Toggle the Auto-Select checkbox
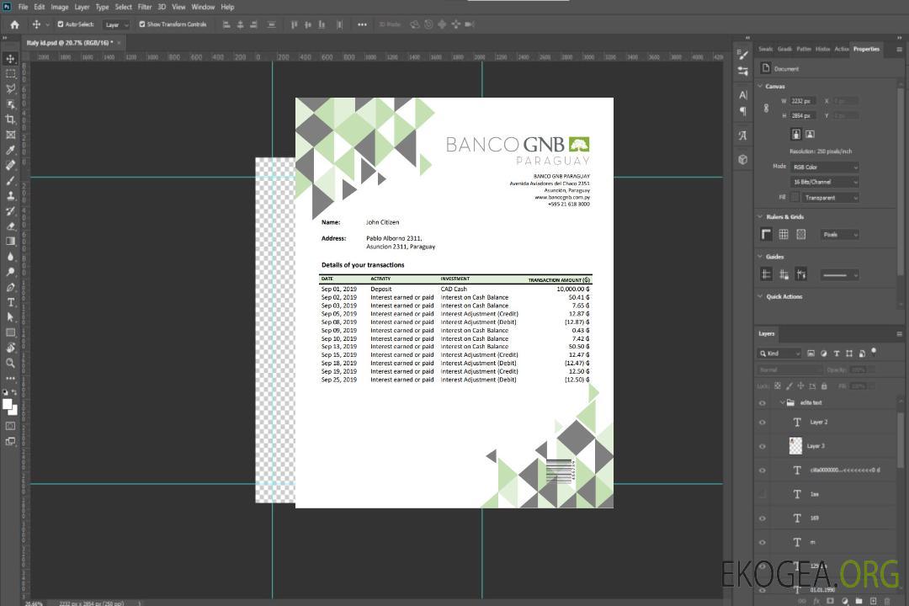Image resolution: width=909 pixels, height=606 pixels. pyautogui.click(x=61, y=24)
